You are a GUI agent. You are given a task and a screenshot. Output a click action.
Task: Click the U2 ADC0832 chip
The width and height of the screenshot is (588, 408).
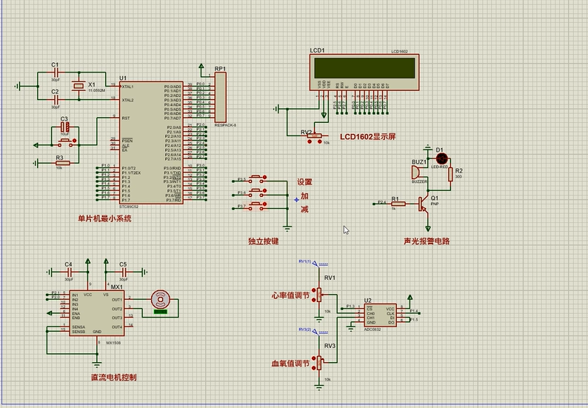coord(379,315)
